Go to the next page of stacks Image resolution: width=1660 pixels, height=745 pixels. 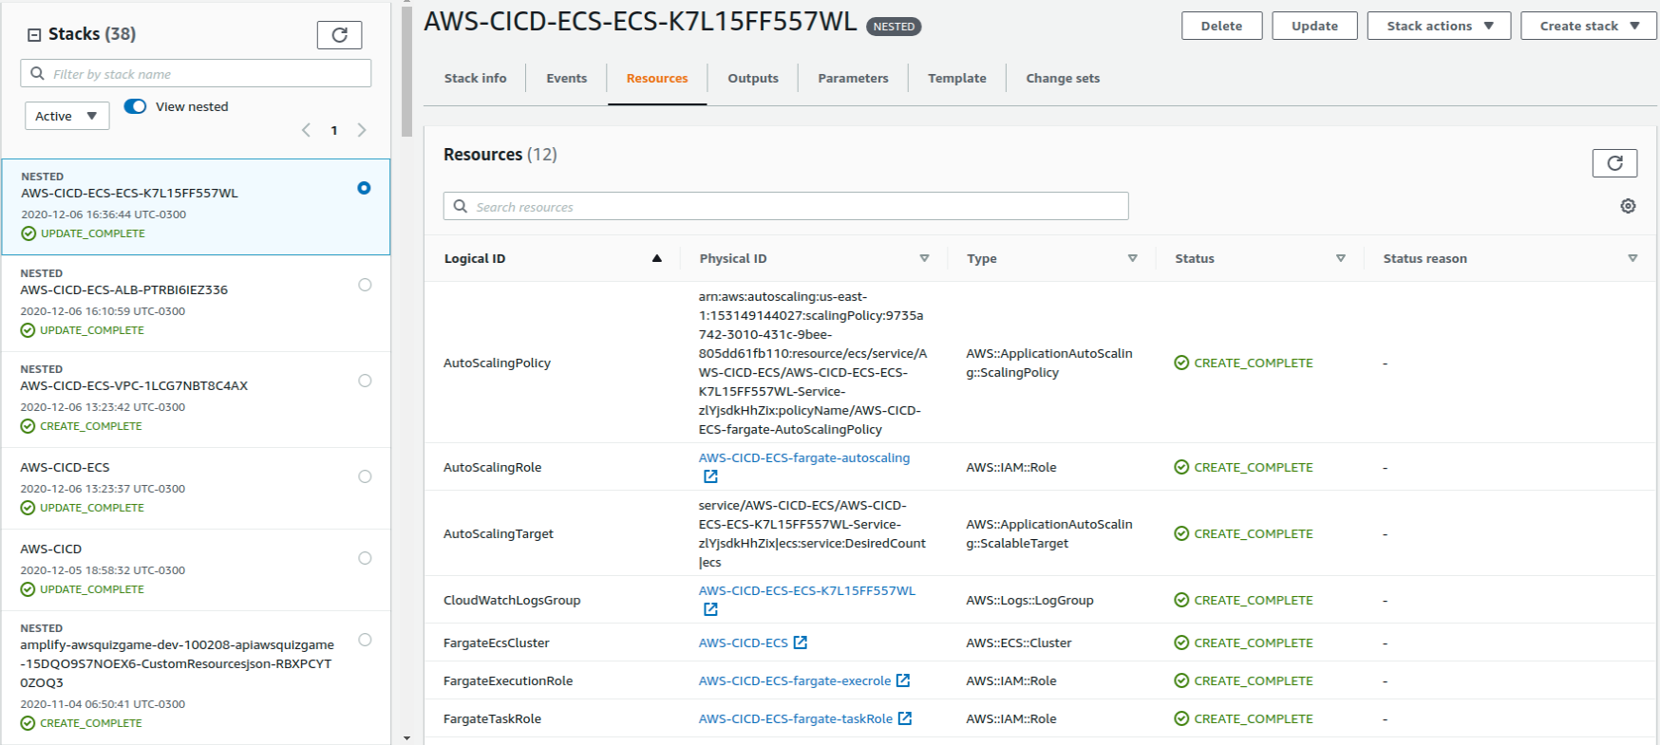[362, 130]
